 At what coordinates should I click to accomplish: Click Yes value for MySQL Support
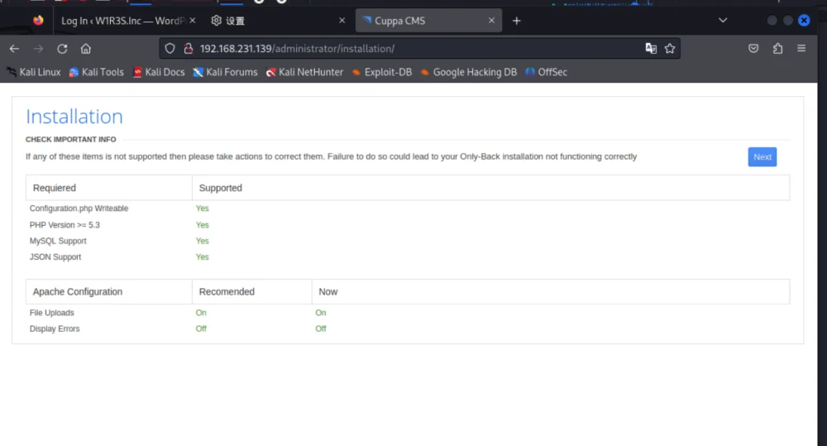(x=203, y=241)
